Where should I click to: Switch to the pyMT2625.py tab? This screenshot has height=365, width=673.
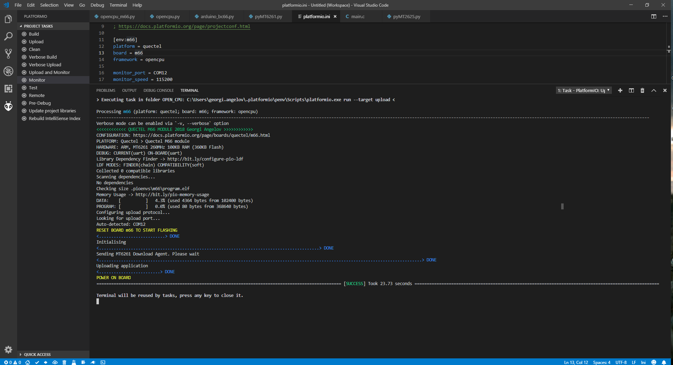(406, 16)
